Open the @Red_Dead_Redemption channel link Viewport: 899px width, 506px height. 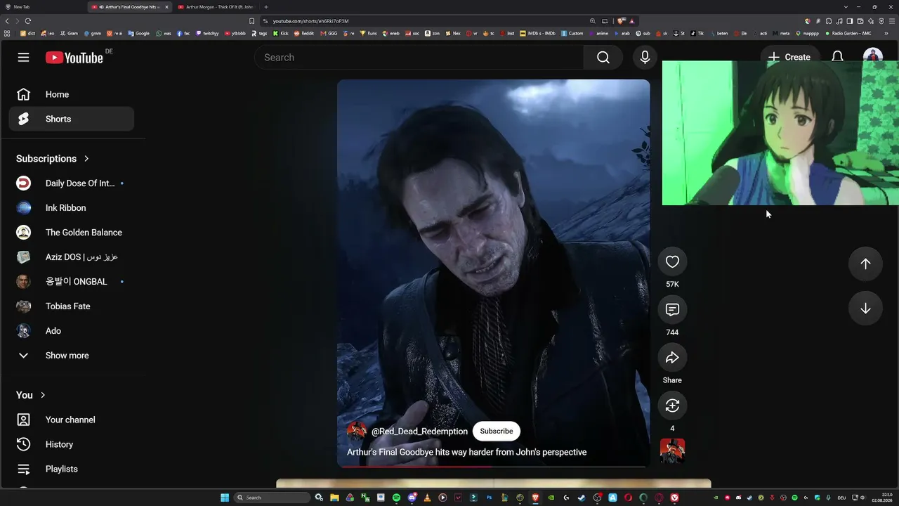pyautogui.click(x=419, y=432)
